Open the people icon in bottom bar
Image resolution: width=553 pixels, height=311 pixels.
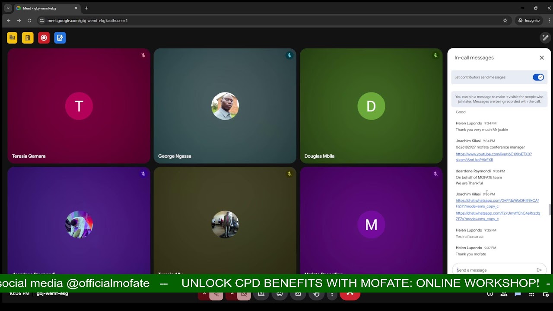(x=504, y=295)
